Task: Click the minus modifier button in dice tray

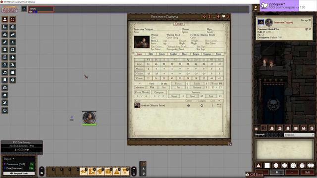Action: tap(262, 173)
